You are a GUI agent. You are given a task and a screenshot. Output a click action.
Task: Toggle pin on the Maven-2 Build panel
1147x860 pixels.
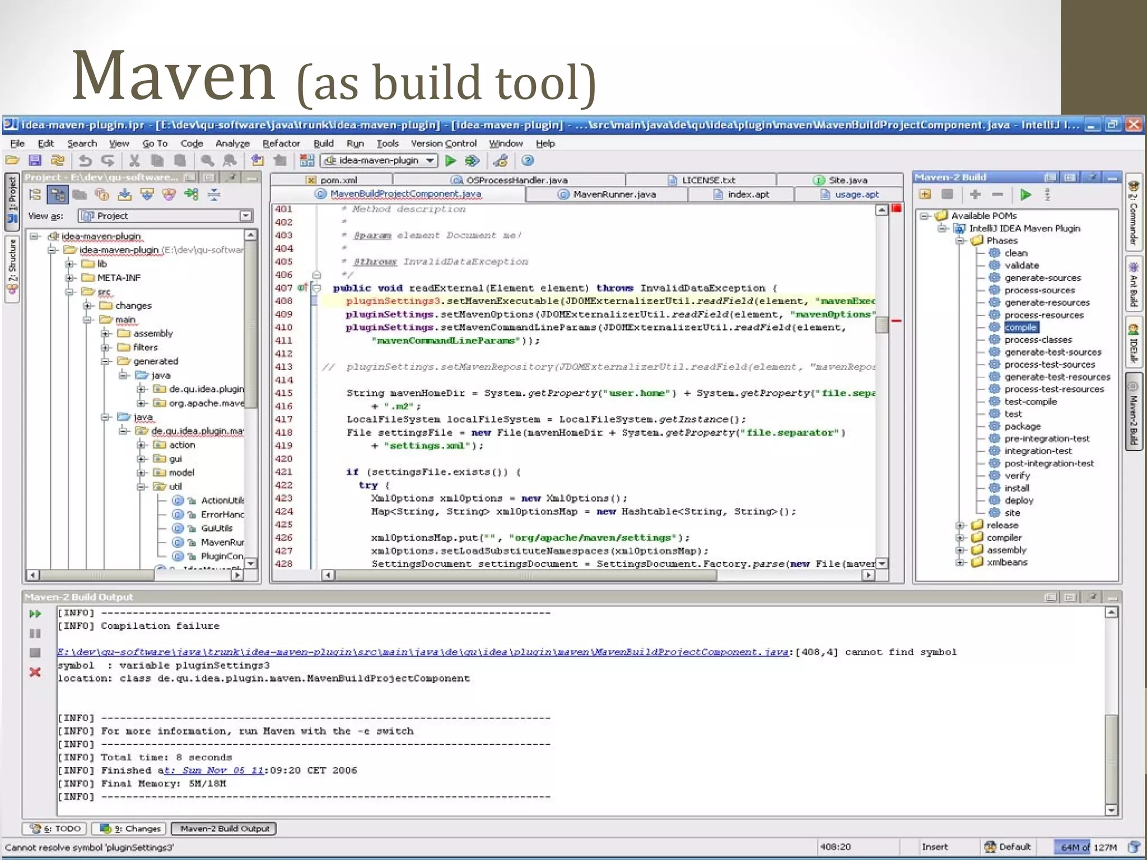(x=1092, y=177)
